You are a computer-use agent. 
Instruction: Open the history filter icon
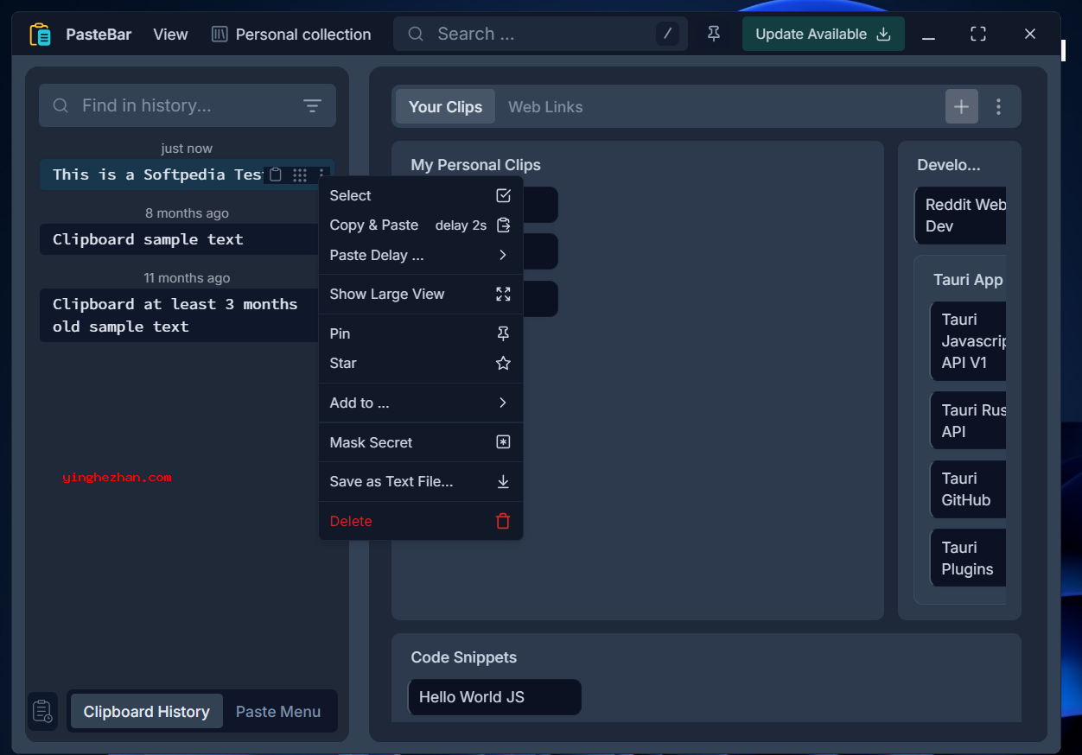pyautogui.click(x=312, y=105)
